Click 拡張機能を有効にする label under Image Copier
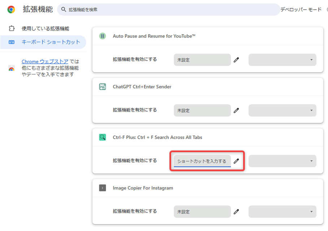 135,211
